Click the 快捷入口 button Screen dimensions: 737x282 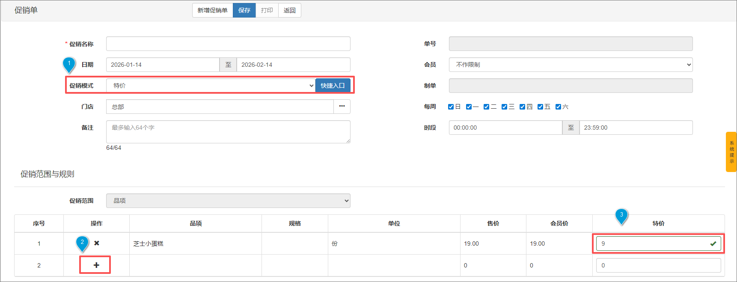(333, 86)
